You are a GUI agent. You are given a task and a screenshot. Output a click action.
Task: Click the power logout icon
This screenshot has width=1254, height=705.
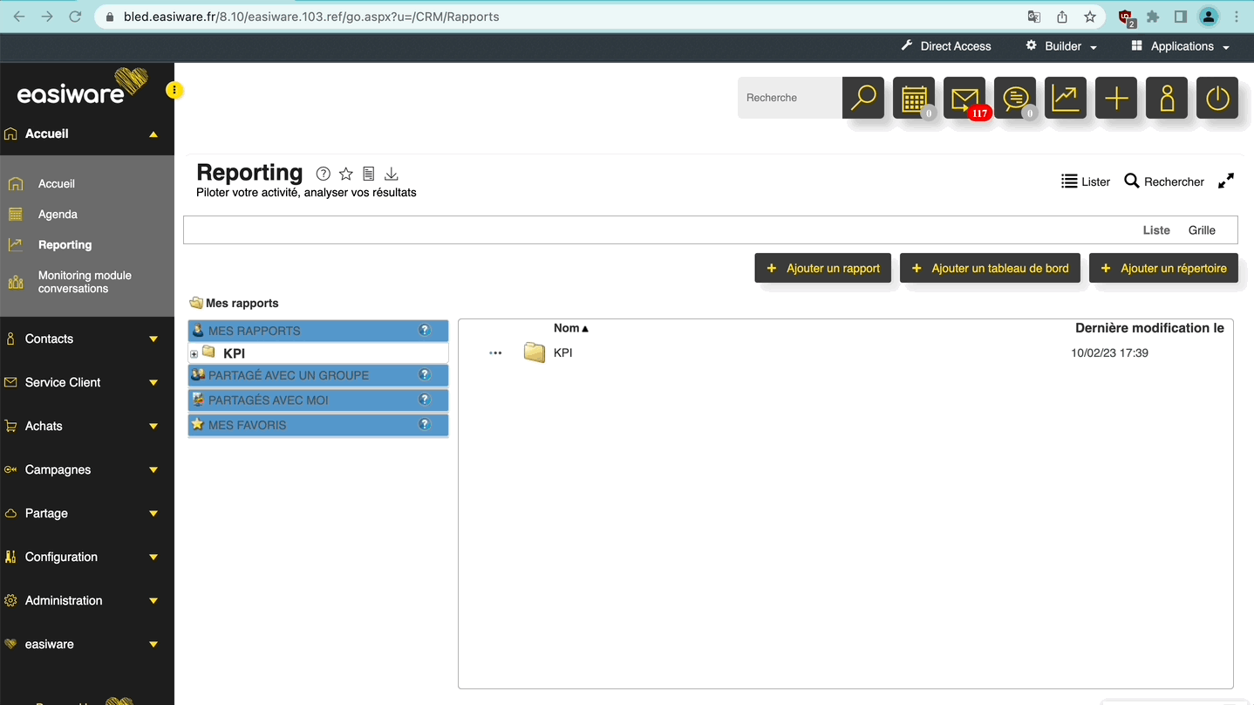[1217, 98]
